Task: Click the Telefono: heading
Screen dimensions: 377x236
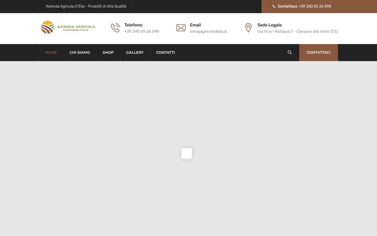Action: pyautogui.click(x=134, y=25)
